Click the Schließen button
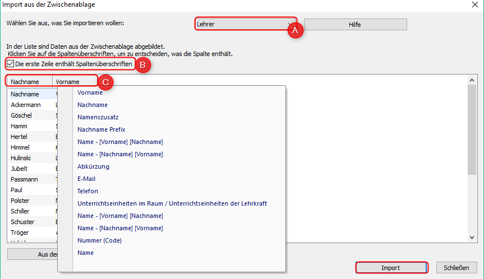Screen dimensions: 484x279 pyautogui.click(x=456, y=268)
